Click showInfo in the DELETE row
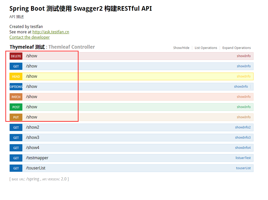268x200 pixels. 244,56
